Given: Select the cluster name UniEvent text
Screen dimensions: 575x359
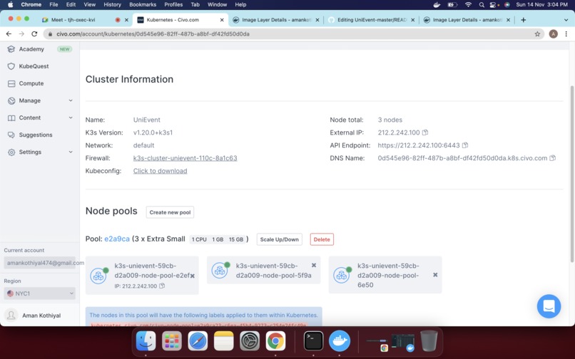Looking at the screenshot, I should (147, 120).
